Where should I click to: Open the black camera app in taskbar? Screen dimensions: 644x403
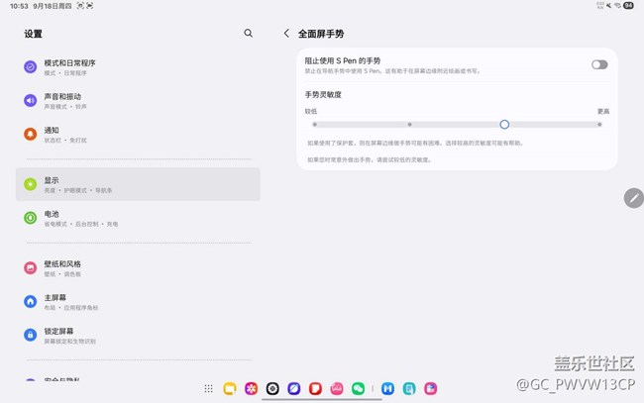[272, 389]
